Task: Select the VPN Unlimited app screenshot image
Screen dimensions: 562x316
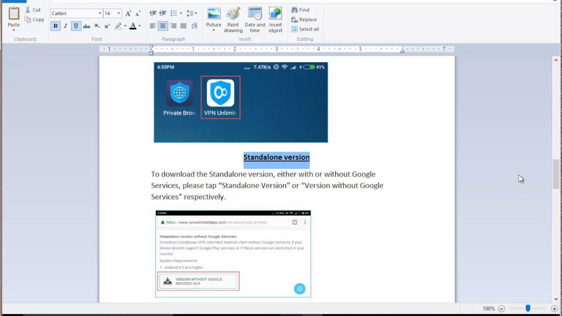Action: pos(241,102)
